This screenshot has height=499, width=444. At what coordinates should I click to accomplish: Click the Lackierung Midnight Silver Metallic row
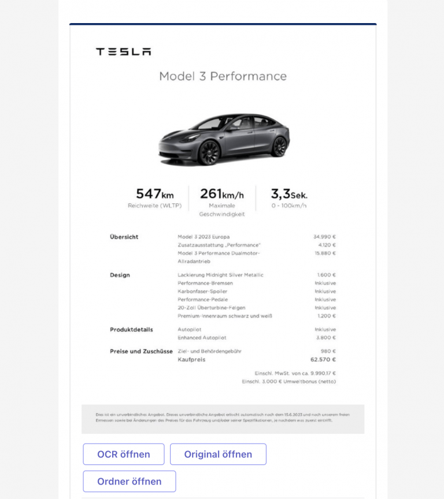[257, 275]
